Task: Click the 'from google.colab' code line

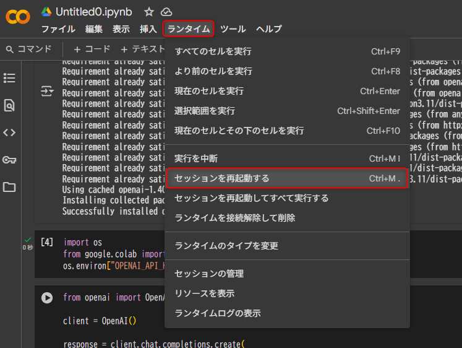Action: pos(114,254)
